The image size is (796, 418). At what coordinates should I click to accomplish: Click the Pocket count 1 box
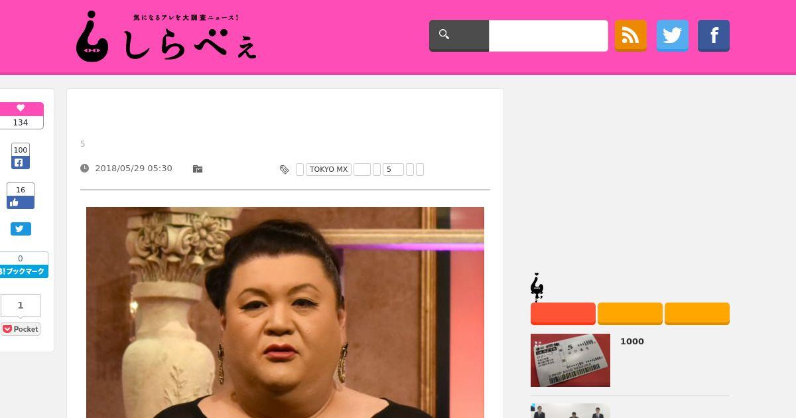pyautogui.click(x=21, y=305)
